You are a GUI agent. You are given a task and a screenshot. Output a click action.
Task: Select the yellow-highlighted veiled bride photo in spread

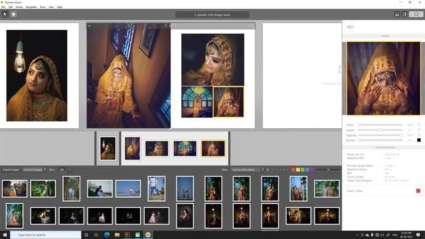pyautogui.click(x=228, y=102)
